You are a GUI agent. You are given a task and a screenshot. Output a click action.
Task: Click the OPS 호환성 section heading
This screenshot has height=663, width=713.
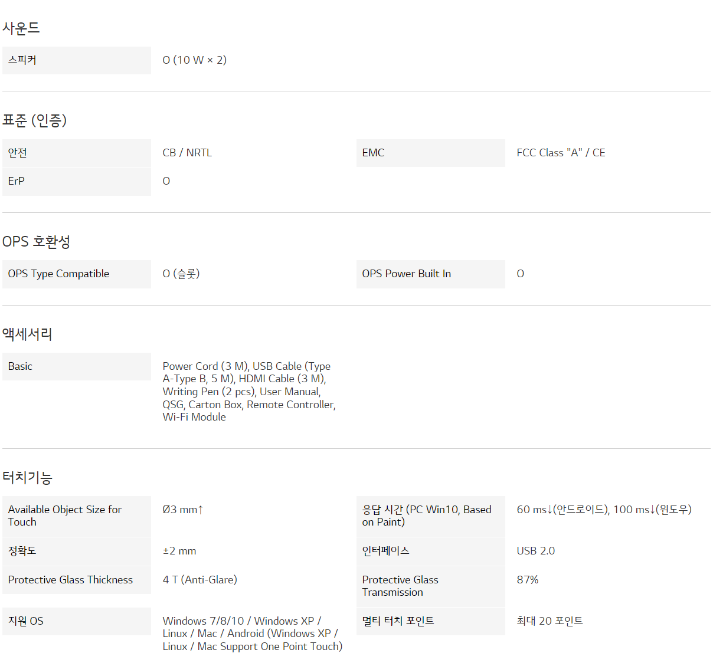pyautogui.click(x=36, y=242)
